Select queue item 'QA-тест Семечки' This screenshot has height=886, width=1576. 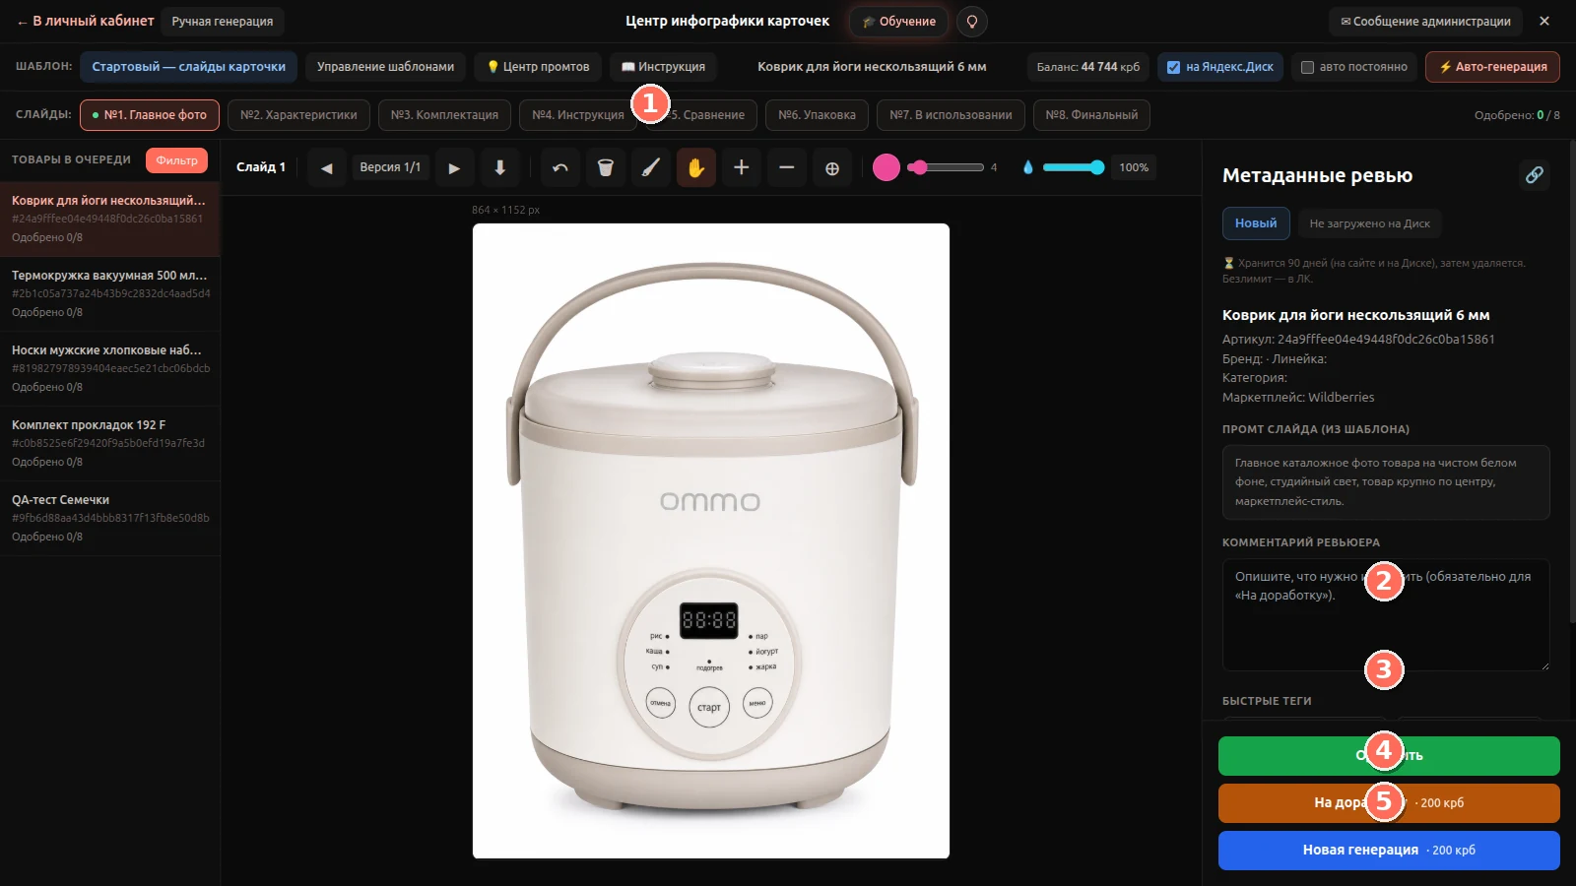point(110,518)
